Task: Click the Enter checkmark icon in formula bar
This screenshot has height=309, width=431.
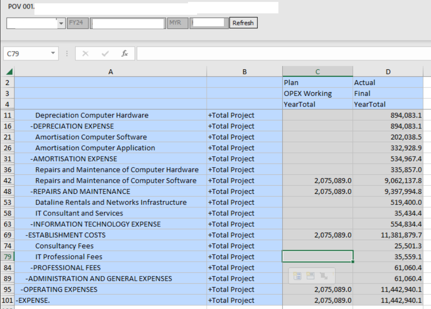Action: 104,54
